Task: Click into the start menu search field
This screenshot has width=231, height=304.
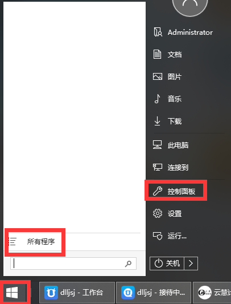Action: click(73, 264)
